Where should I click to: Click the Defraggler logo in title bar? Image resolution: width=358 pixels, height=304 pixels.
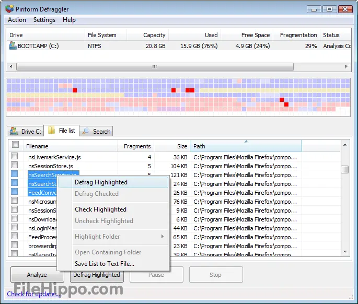click(x=9, y=9)
